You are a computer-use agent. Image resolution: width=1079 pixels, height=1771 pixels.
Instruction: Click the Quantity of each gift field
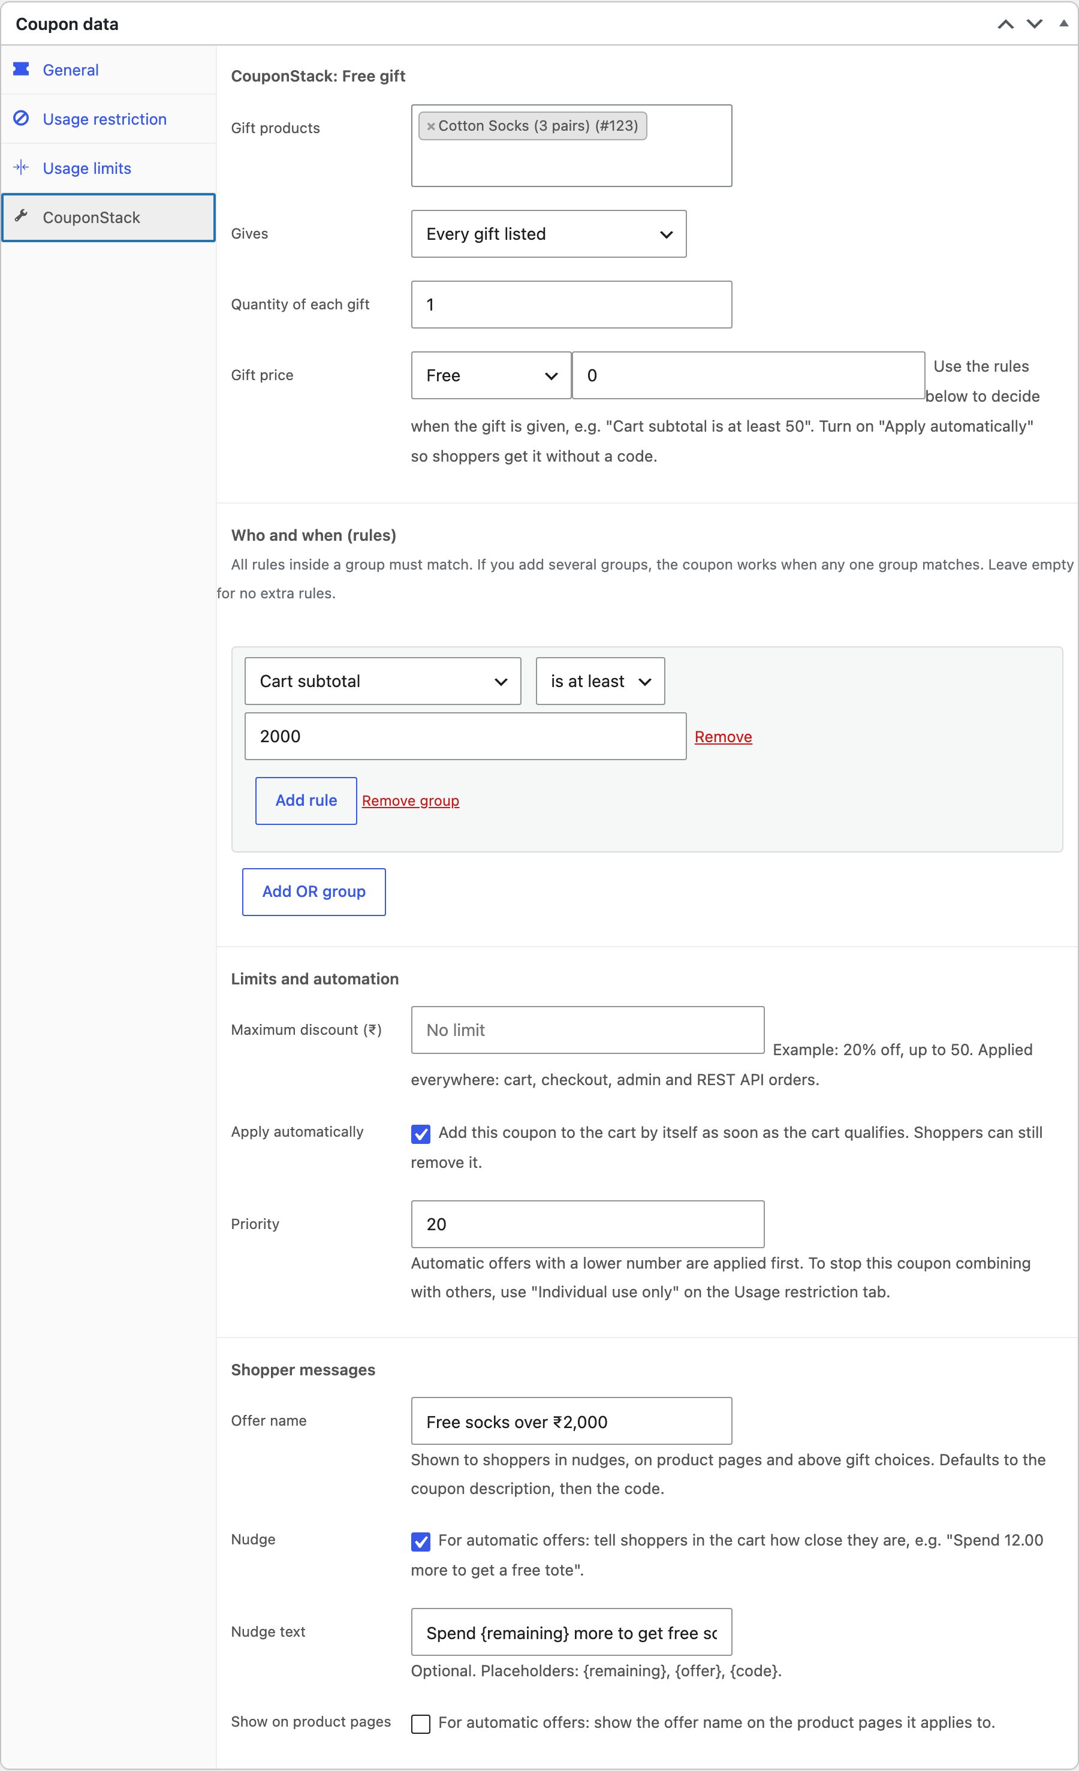571,304
